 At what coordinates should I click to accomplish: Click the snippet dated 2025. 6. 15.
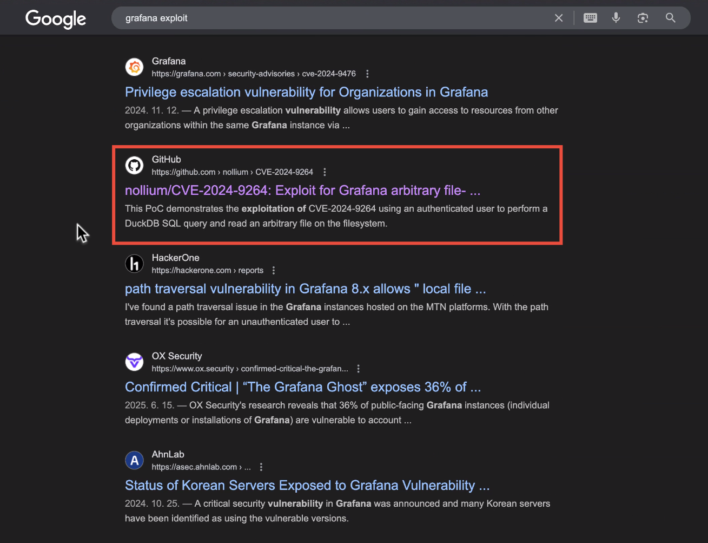[337, 413]
